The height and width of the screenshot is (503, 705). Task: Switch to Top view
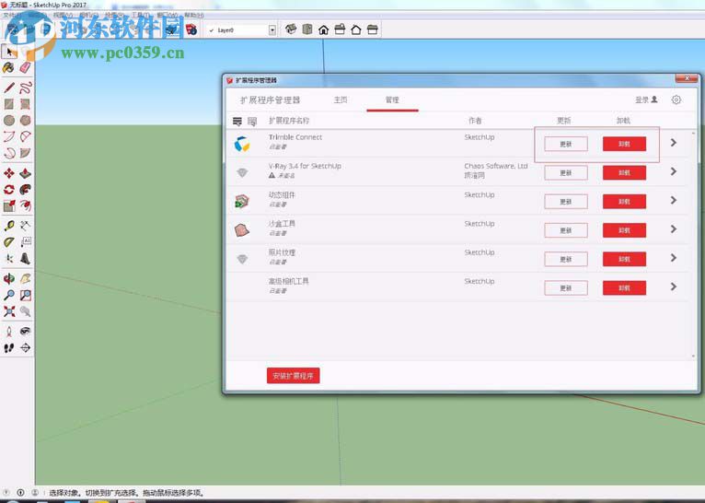tap(307, 29)
